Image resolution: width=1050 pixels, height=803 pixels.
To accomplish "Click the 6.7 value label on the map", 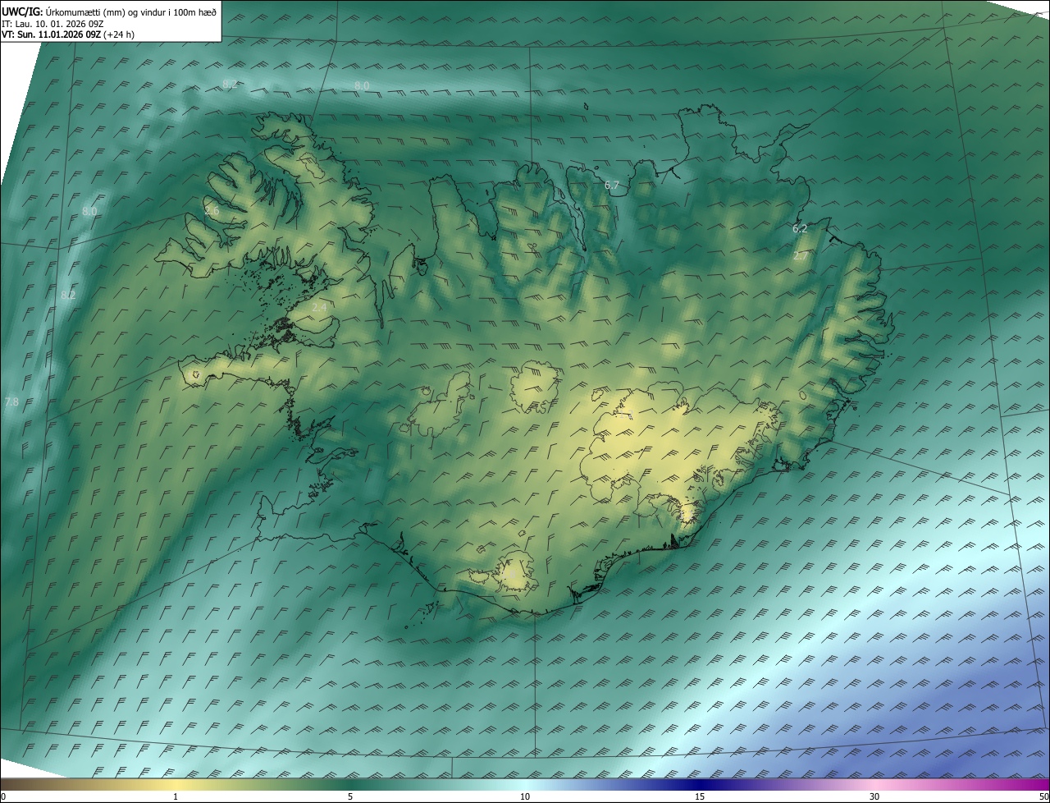I will click(612, 186).
